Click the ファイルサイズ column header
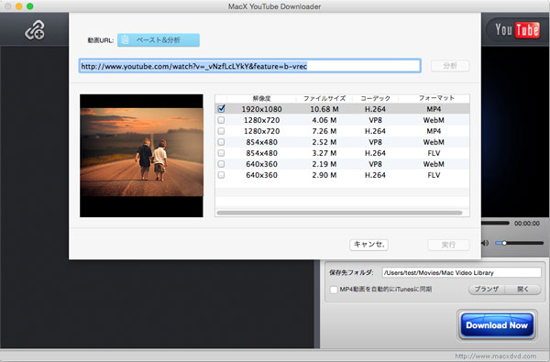The width and height of the screenshot is (550, 362). click(x=324, y=98)
